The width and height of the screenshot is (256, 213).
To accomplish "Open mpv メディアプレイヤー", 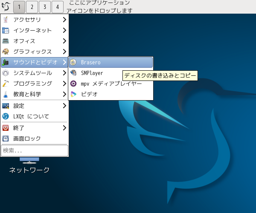I will coord(111,83).
